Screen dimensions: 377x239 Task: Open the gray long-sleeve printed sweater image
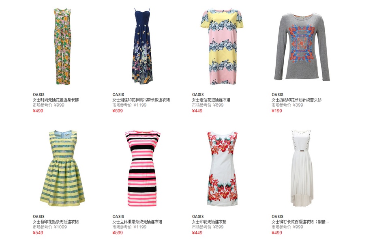pyautogui.click(x=302, y=46)
